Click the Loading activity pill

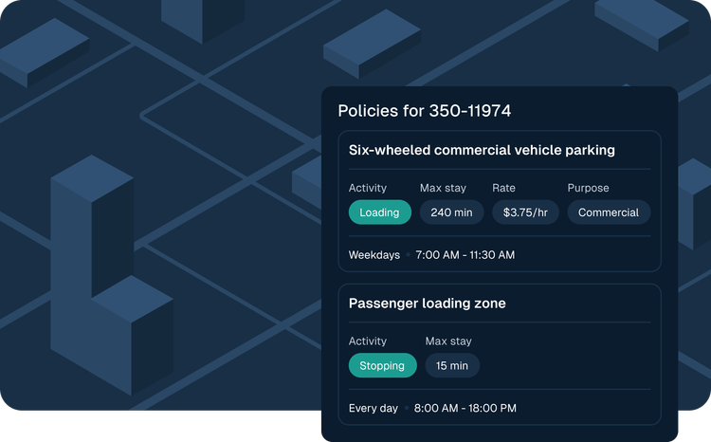pyautogui.click(x=379, y=212)
